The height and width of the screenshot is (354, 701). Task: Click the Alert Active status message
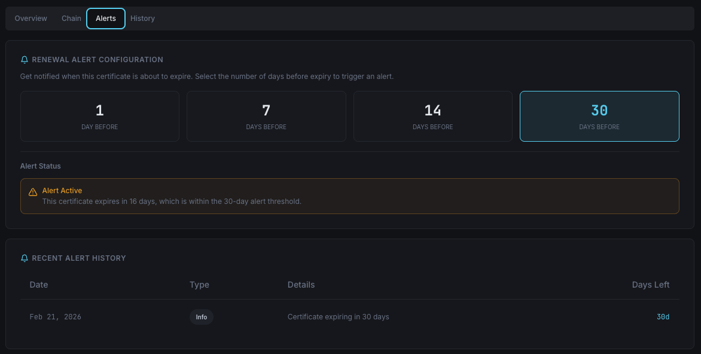[x=62, y=190]
